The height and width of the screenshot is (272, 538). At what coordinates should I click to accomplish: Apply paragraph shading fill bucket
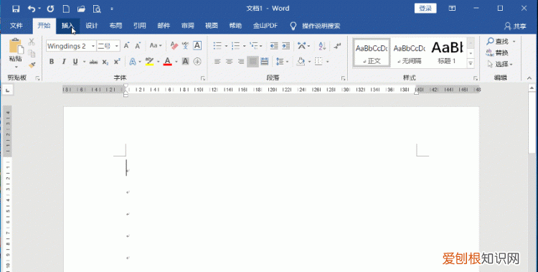(x=301, y=62)
